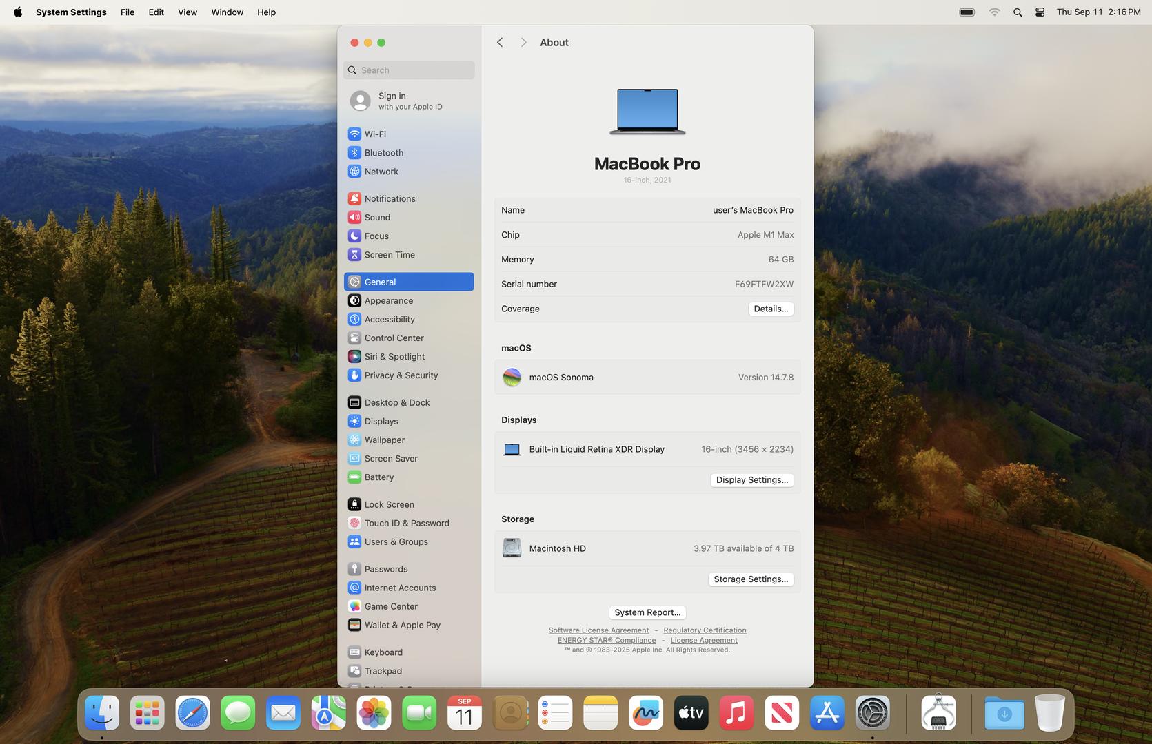The height and width of the screenshot is (744, 1152).
Task: Open App Store from the Dock
Action: (827, 713)
